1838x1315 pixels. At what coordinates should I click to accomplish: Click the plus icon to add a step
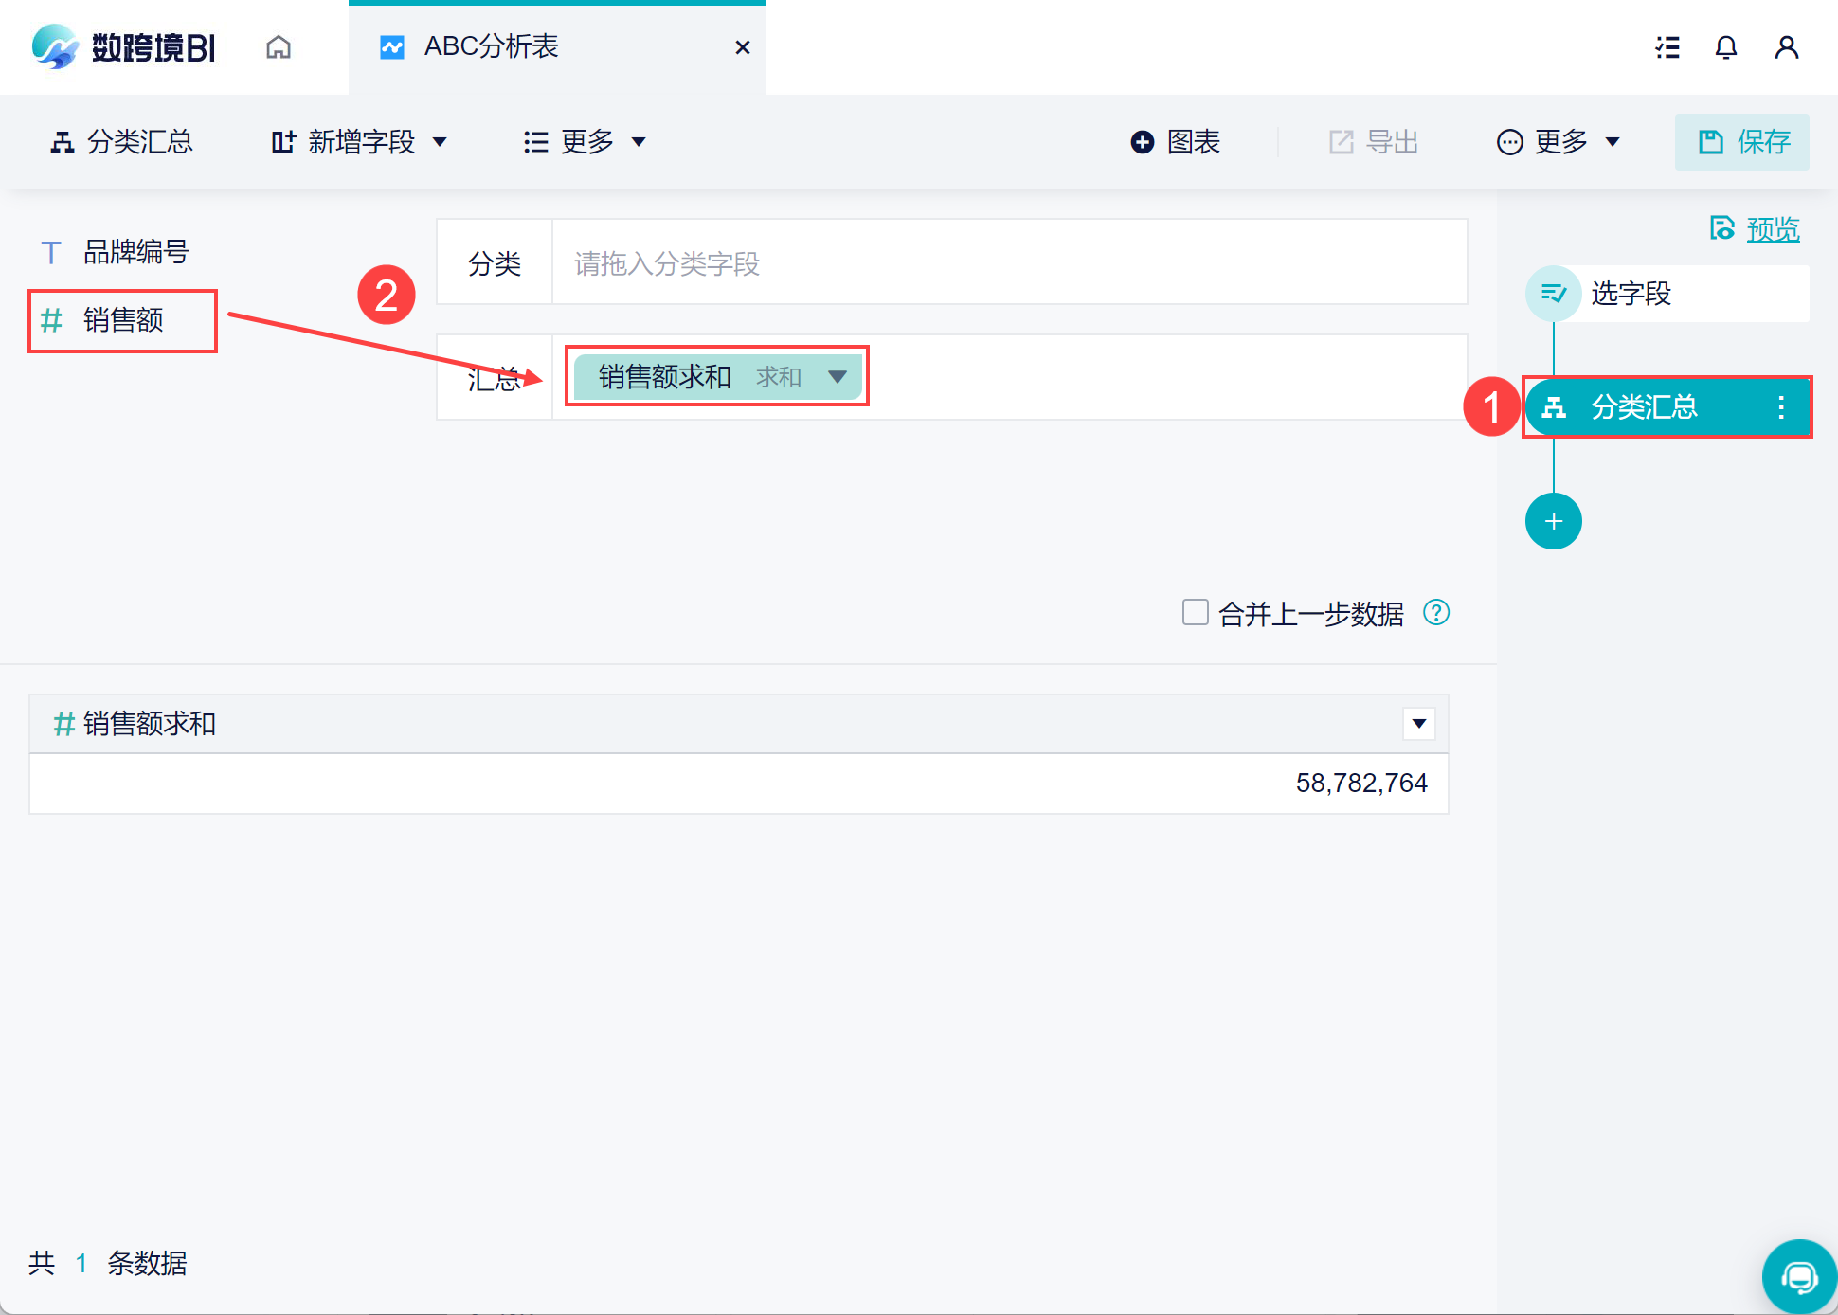1553,521
